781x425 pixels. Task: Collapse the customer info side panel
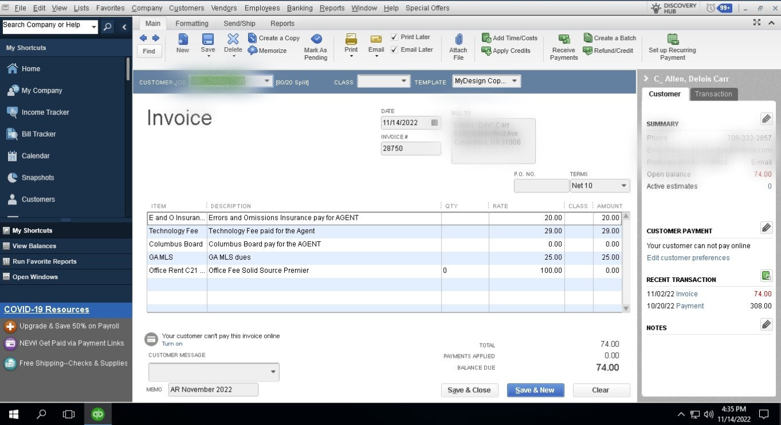click(x=646, y=79)
